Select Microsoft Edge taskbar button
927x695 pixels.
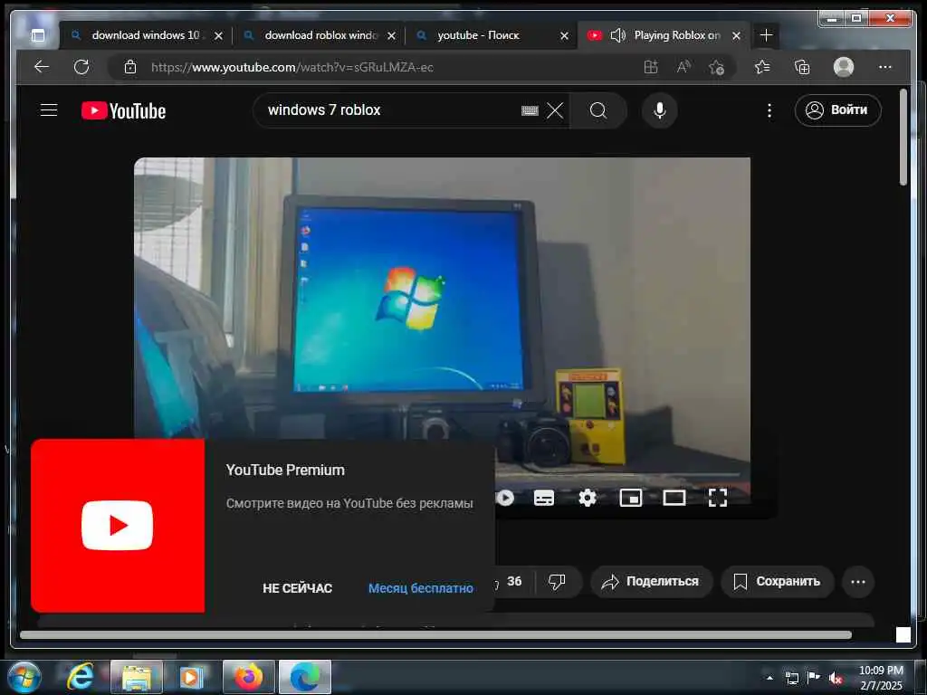click(x=305, y=677)
